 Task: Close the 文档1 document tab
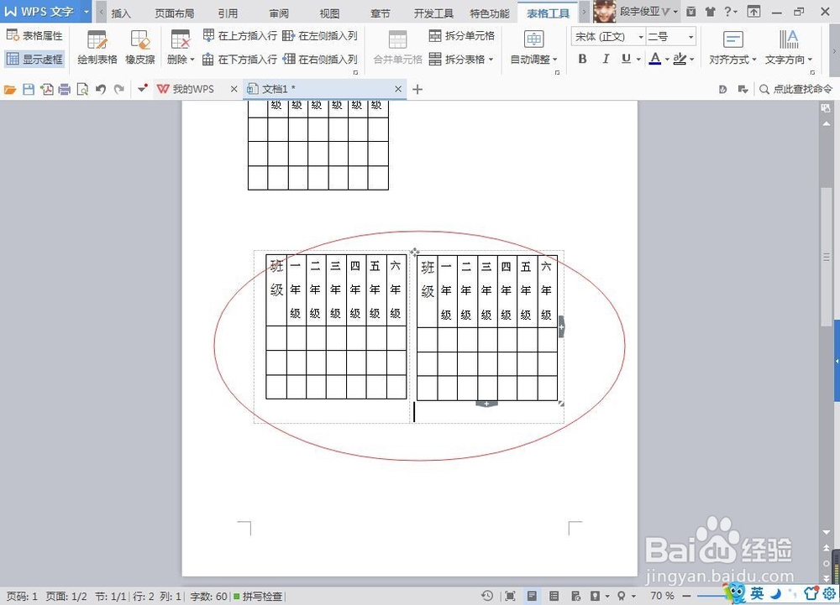[x=398, y=89]
